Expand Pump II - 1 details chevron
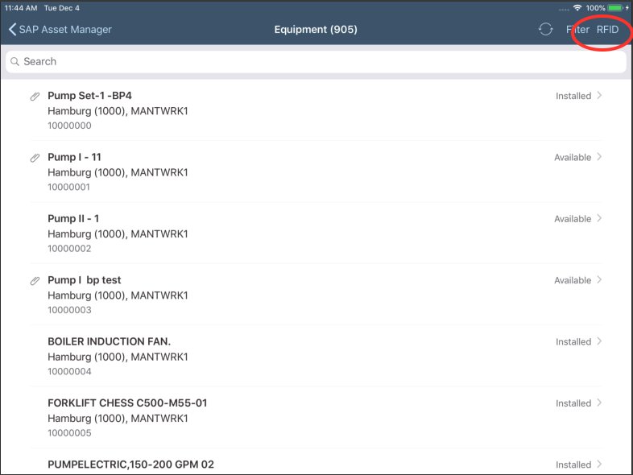This screenshot has height=475, width=633. coord(599,218)
